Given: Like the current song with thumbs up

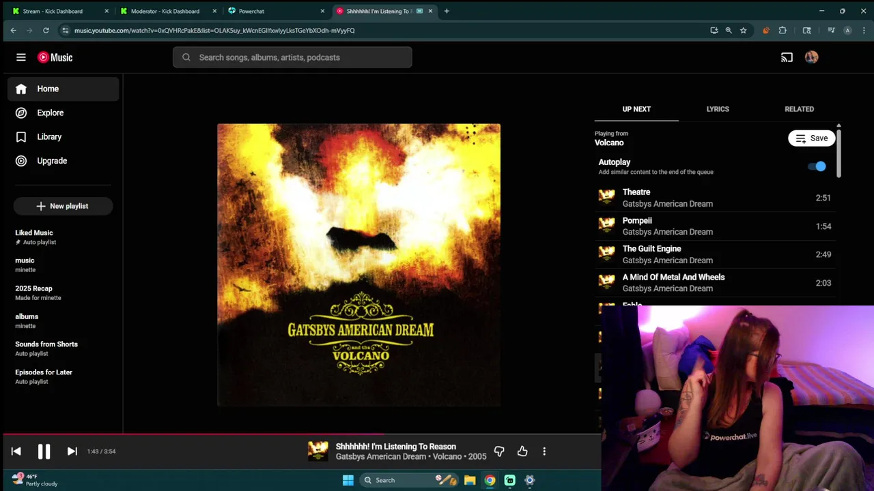Looking at the screenshot, I should pyautogui.click(x=522, y=451).
